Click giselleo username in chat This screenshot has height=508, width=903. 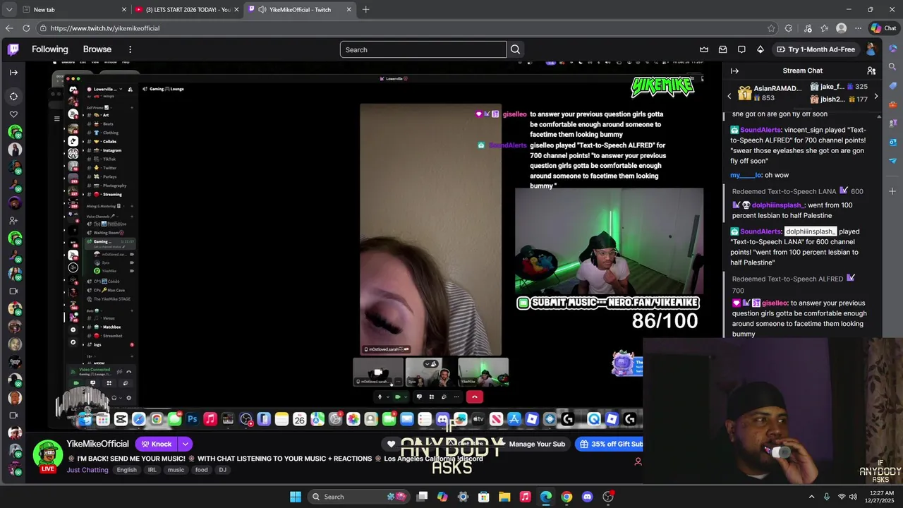coord(774,303)
